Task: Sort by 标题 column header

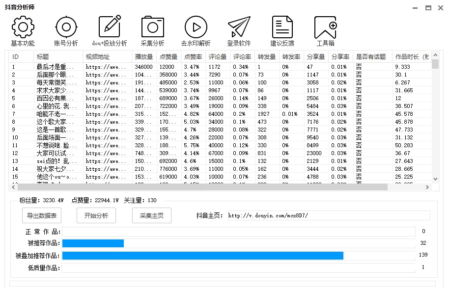Action: pos(58,56)
